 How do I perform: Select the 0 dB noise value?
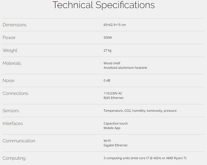point(107,81)
